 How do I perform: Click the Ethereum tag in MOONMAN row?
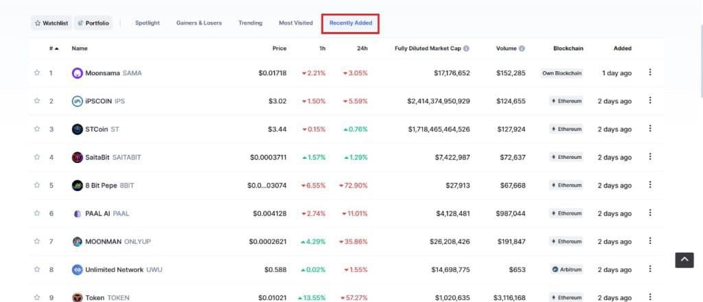(566, 242)
